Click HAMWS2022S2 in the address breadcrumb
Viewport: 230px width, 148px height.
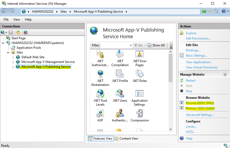point(43,12)
